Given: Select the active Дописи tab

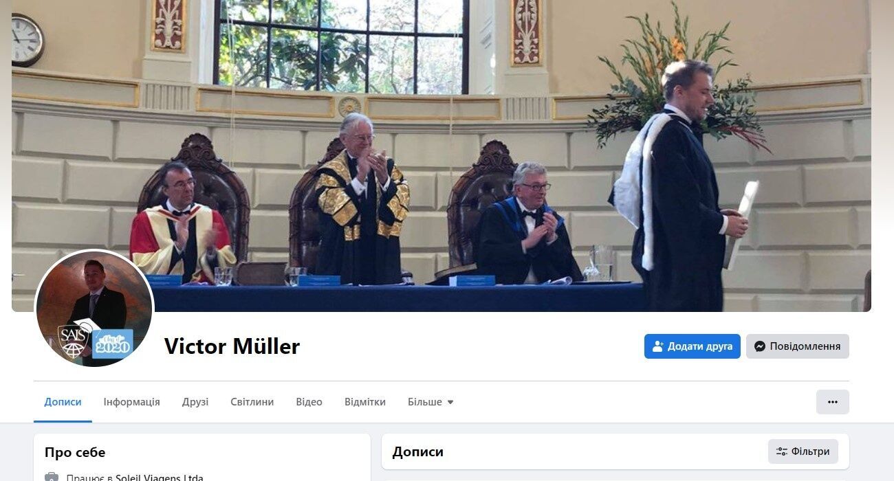Looking at the screenshot, I should (63, 402).
